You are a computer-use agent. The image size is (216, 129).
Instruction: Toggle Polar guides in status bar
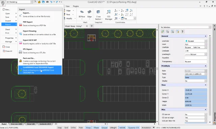click(81, 128)
